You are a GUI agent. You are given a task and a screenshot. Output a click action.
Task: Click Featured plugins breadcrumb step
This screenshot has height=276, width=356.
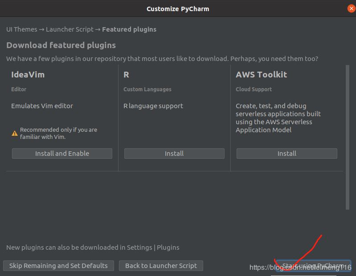[129, 29]
